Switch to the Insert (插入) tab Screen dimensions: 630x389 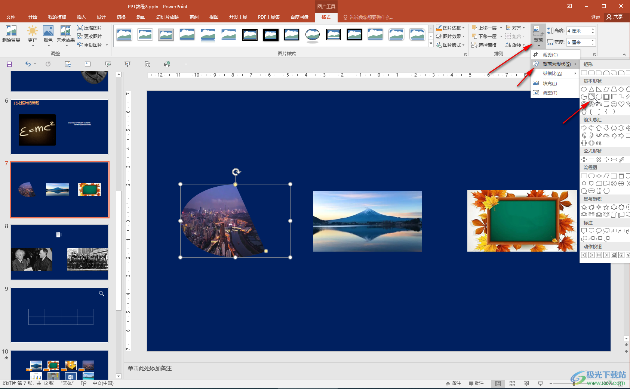pyautogui.click(x=81, y=17)
